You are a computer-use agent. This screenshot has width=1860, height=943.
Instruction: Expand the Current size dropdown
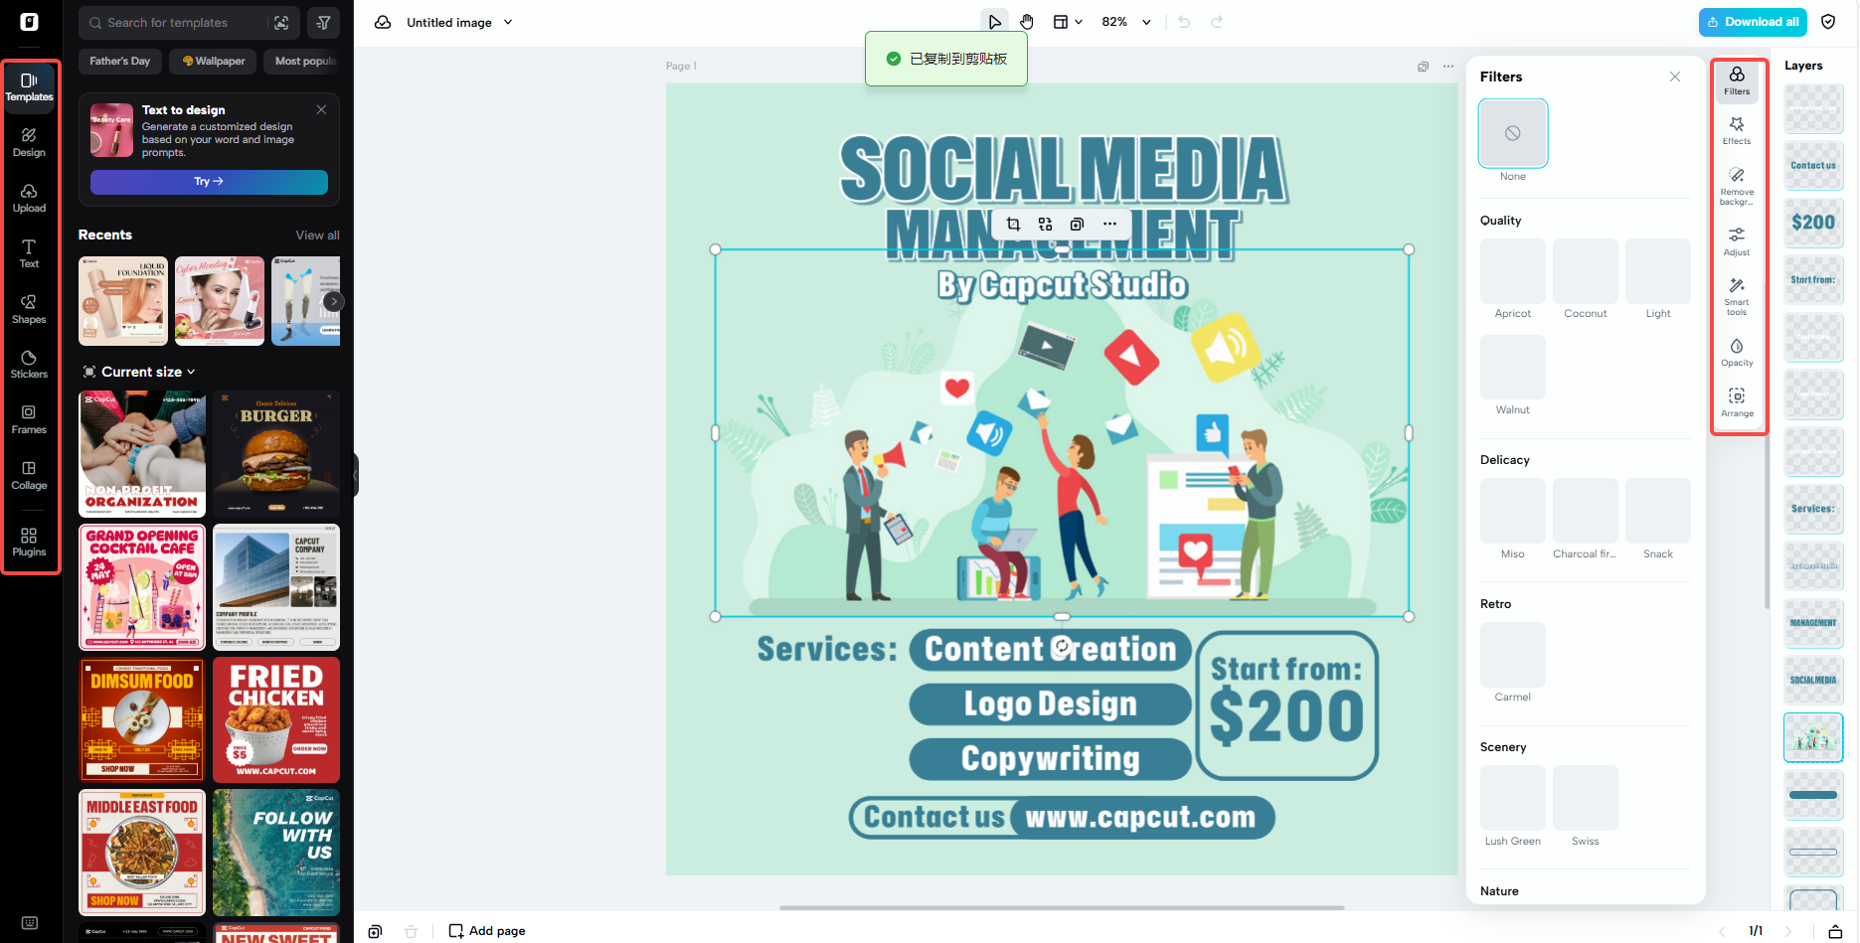point(138,372)
